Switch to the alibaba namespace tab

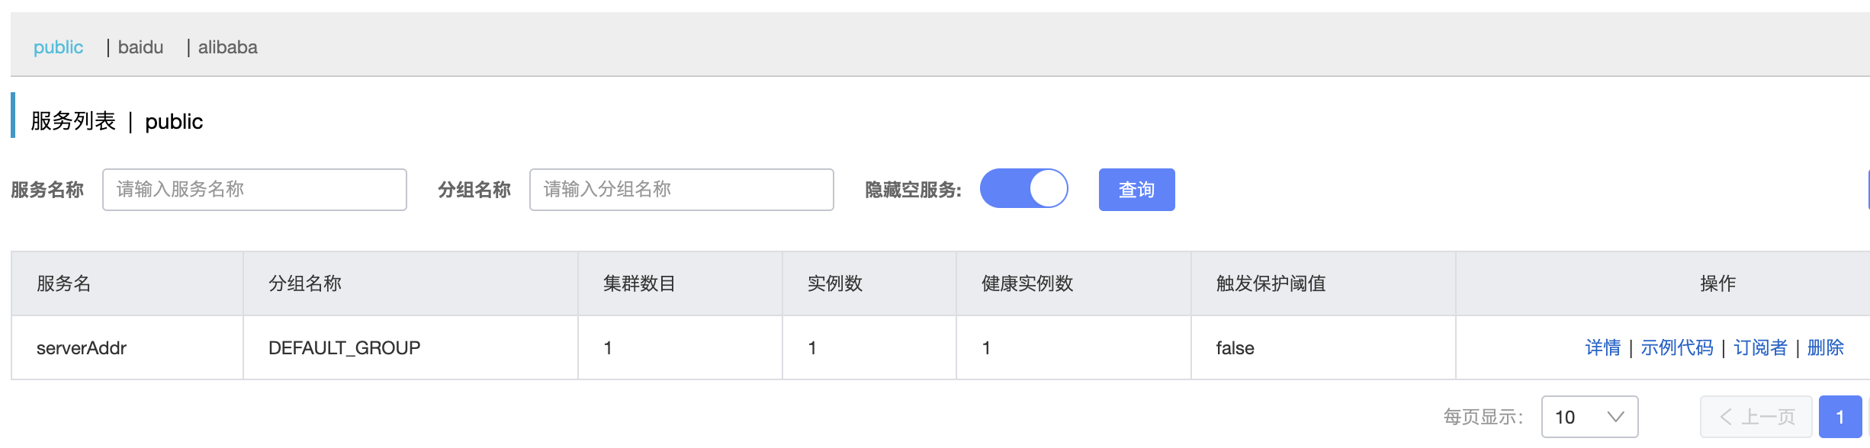pyautogui.click(x=227, y=47)
